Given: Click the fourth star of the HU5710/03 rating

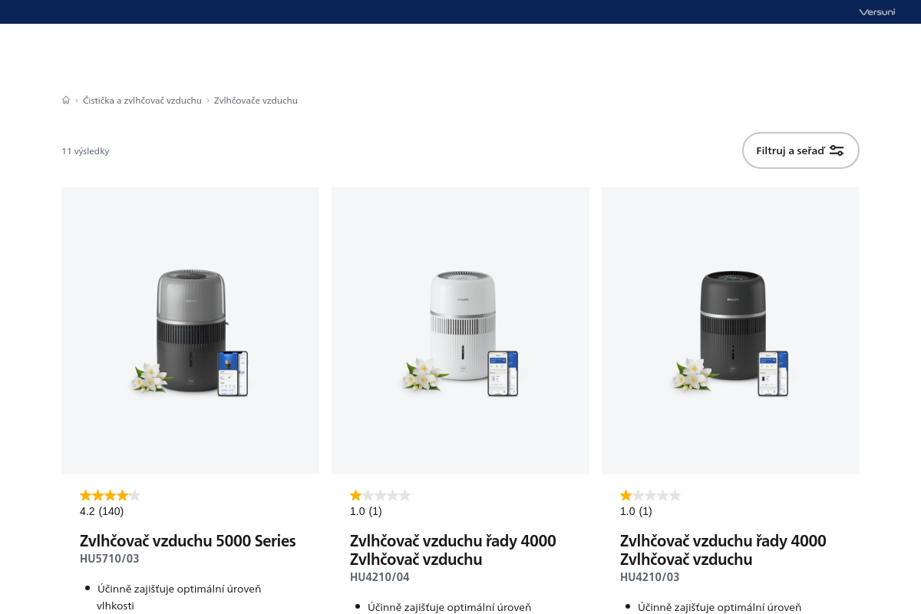Looking at the screenshot, I should (x=122, y=495).
